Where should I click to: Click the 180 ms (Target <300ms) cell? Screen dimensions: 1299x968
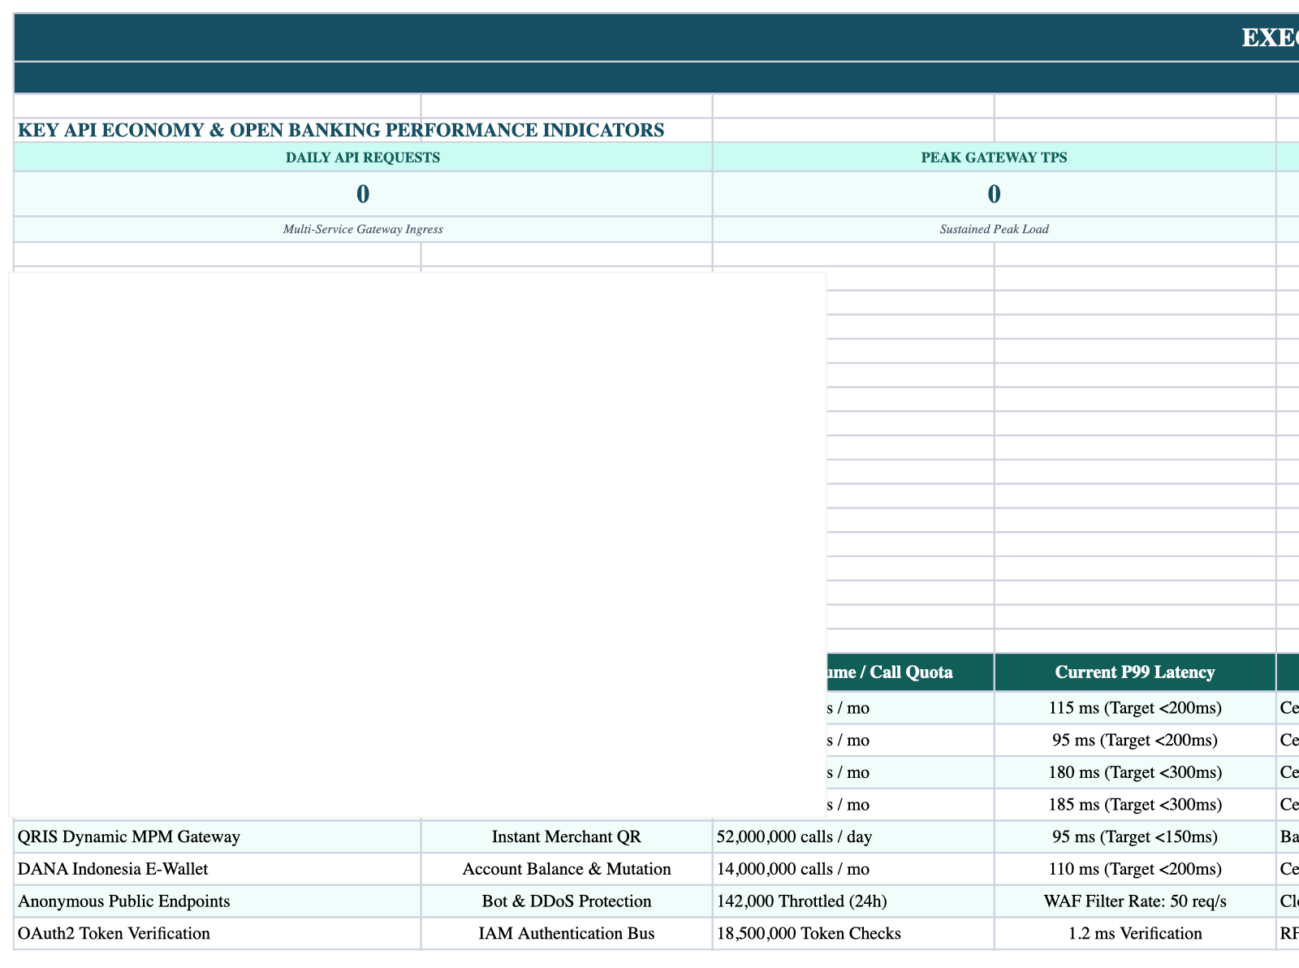1135,772
